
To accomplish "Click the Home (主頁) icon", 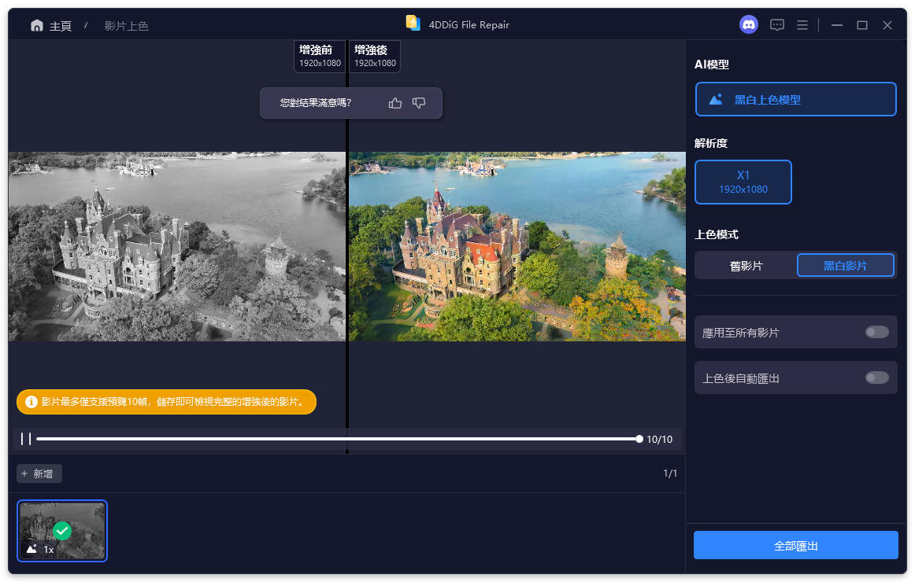I will tap(36, 24).
